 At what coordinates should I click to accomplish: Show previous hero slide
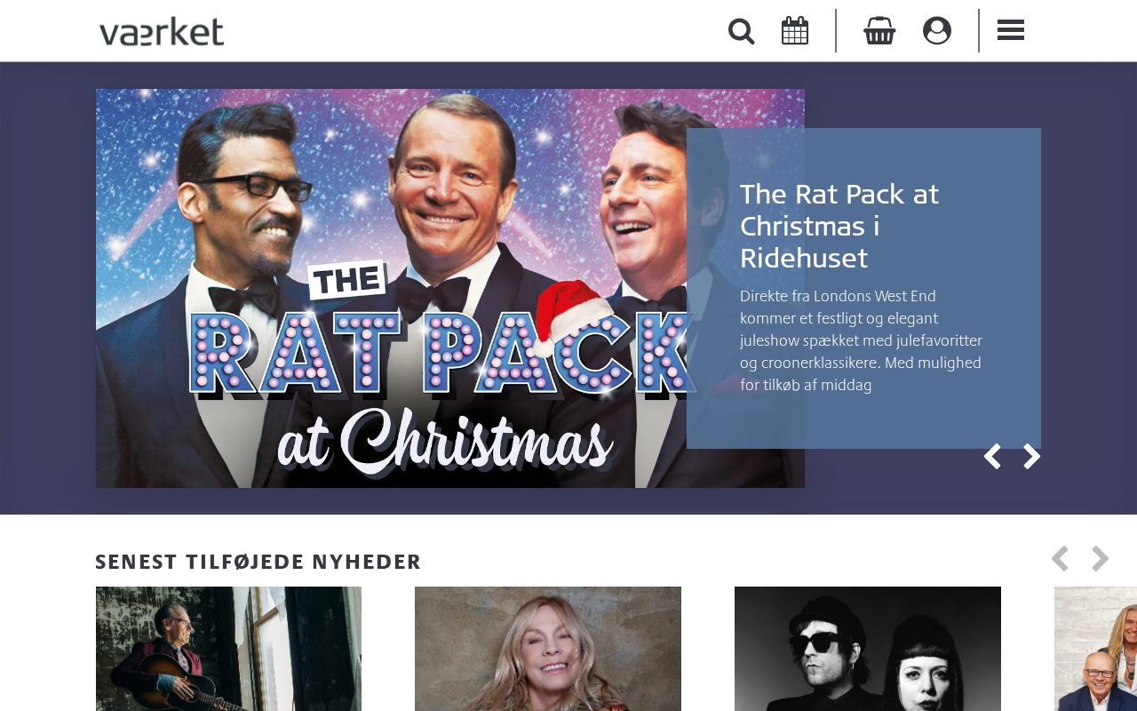click(992, 457)
